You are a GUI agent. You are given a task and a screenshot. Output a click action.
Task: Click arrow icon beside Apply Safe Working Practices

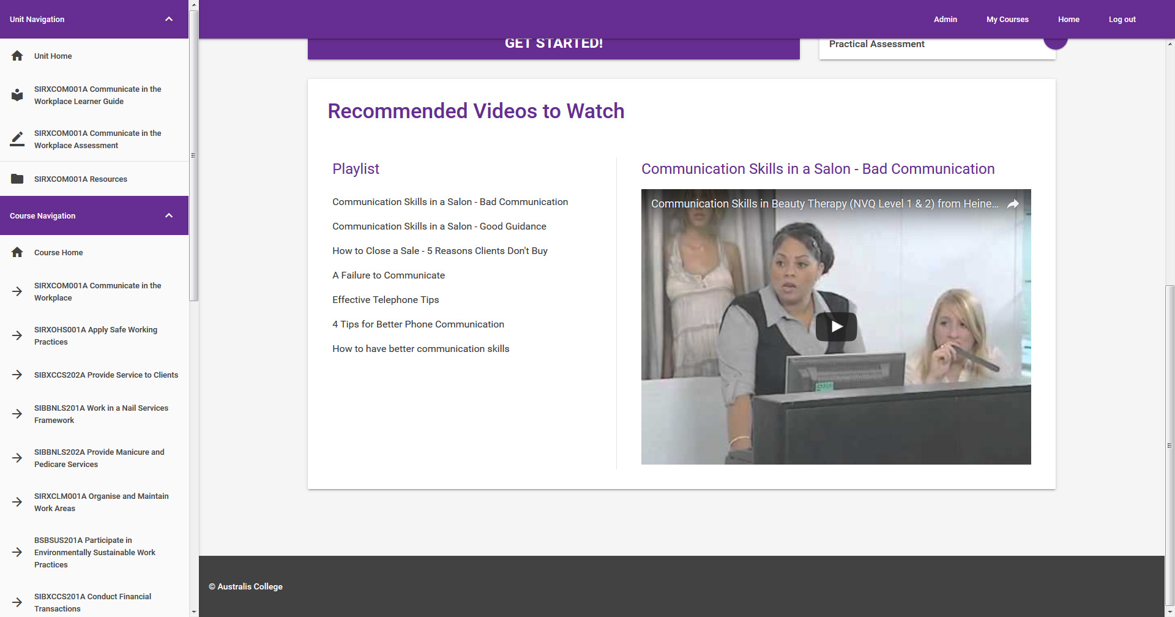point(17,335)
